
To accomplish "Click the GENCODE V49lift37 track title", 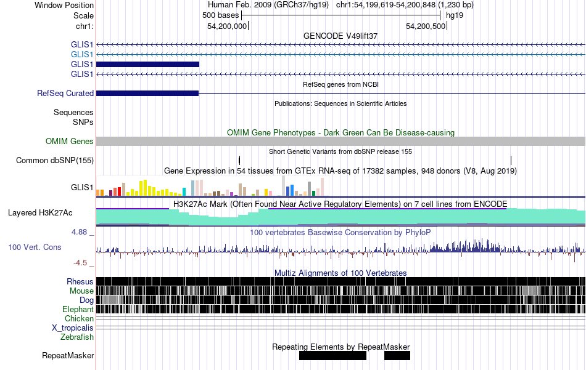I will (x=340, y=36).
